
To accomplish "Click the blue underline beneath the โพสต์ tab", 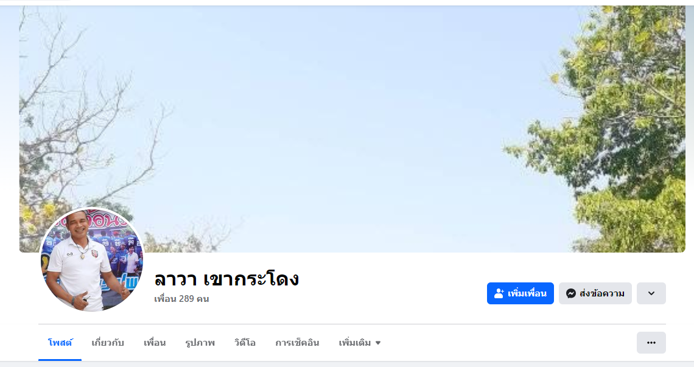I will [x=60, y=360].
